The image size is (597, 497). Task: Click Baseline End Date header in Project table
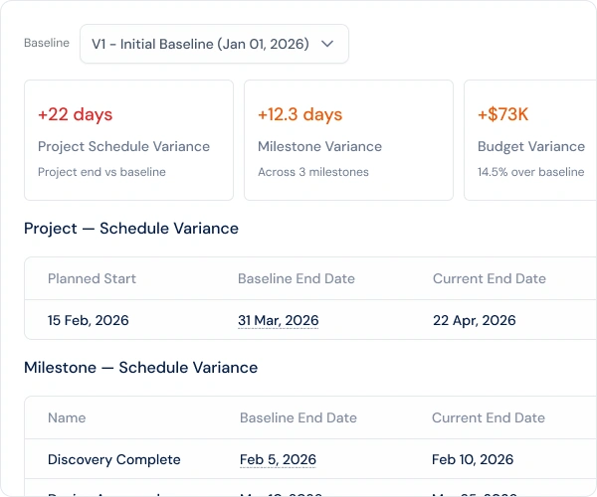(x=297, y=278)
